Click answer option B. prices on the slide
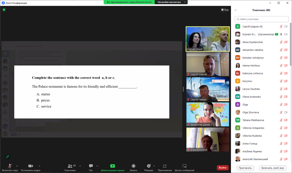The width and height of the screenshot is (292, 173). 43,100
